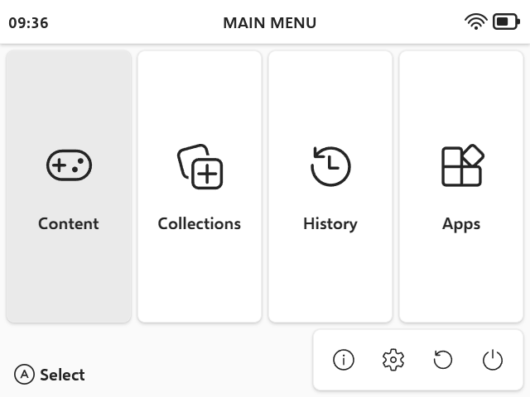Screen dimensions: 530x397
Task: Open the Collections text label
Action: (x=200, y=223)
